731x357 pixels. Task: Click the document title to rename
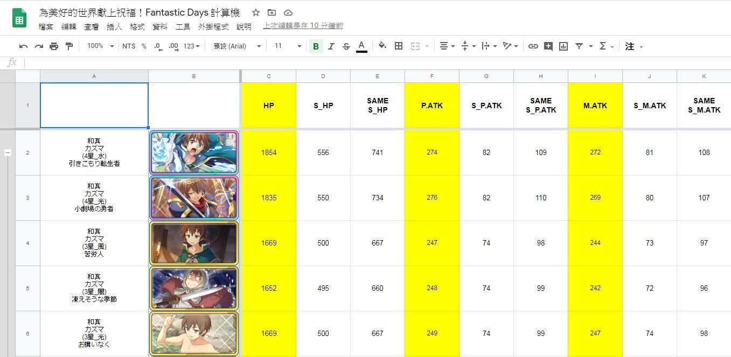140,12
